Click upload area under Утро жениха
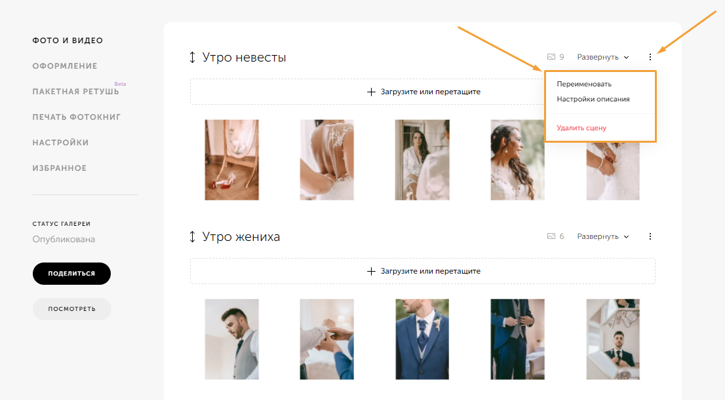 coord(422,271)
